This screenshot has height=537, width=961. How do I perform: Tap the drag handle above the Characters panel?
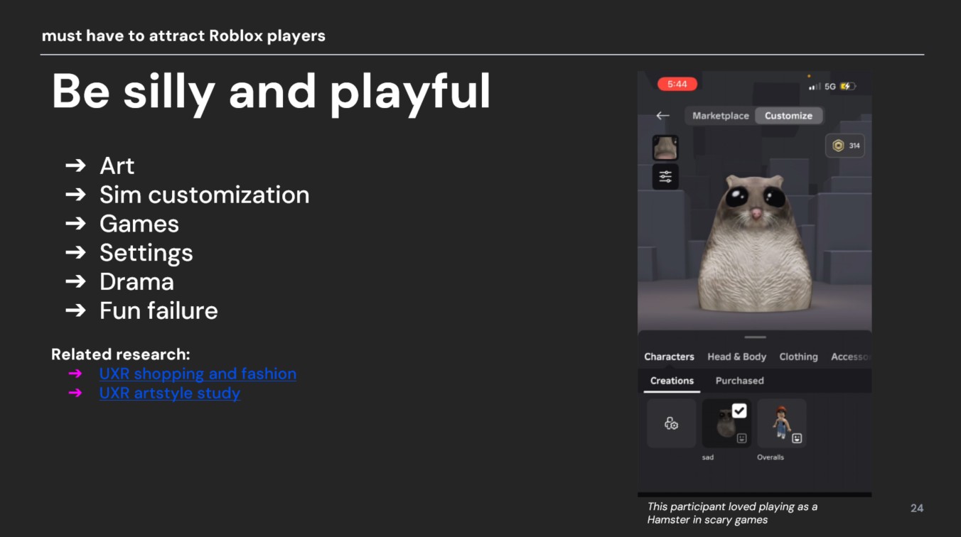755,337
